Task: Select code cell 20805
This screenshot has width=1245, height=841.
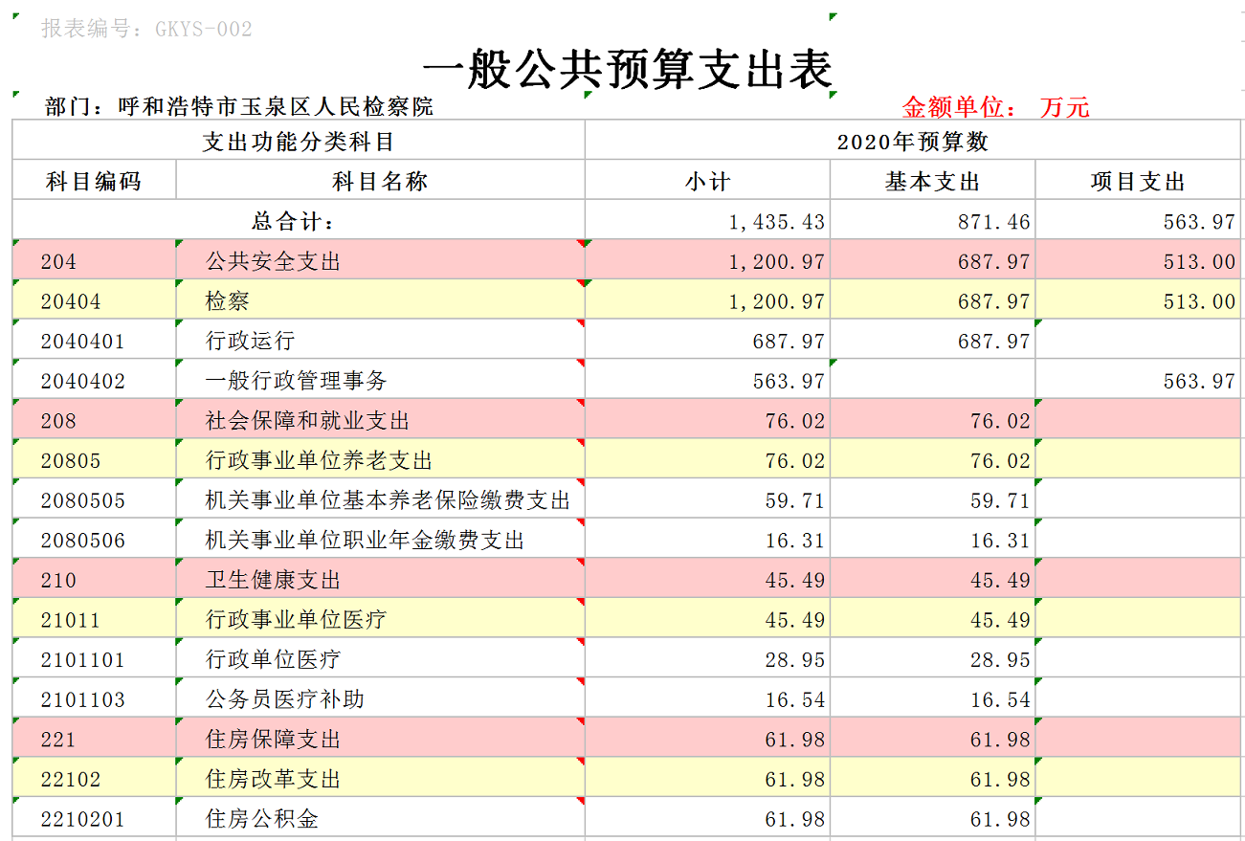Action: pyautogui.click(x=94, y=460)
